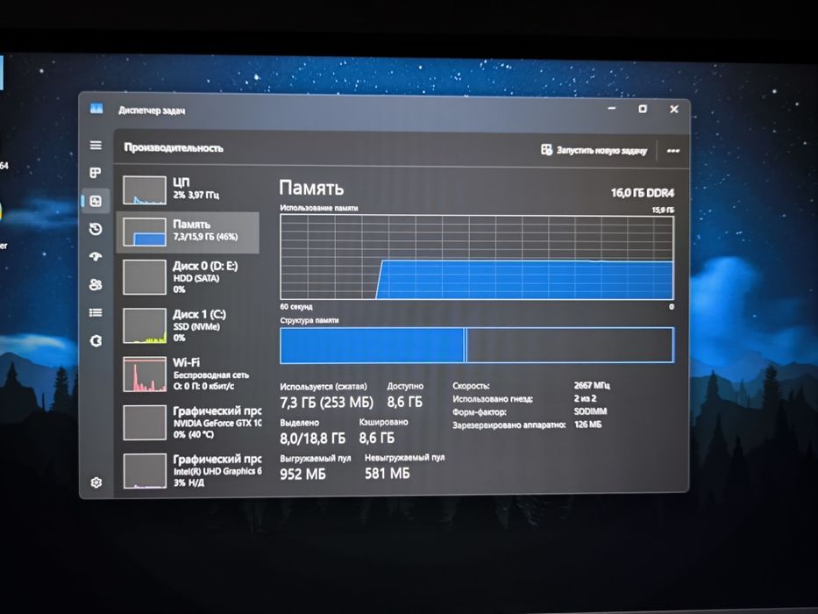This screenshot has height=614, width=818.
Task: Click the 'SODIMM' form factor value
Action: pyautogui.click(x=590, y=411)
